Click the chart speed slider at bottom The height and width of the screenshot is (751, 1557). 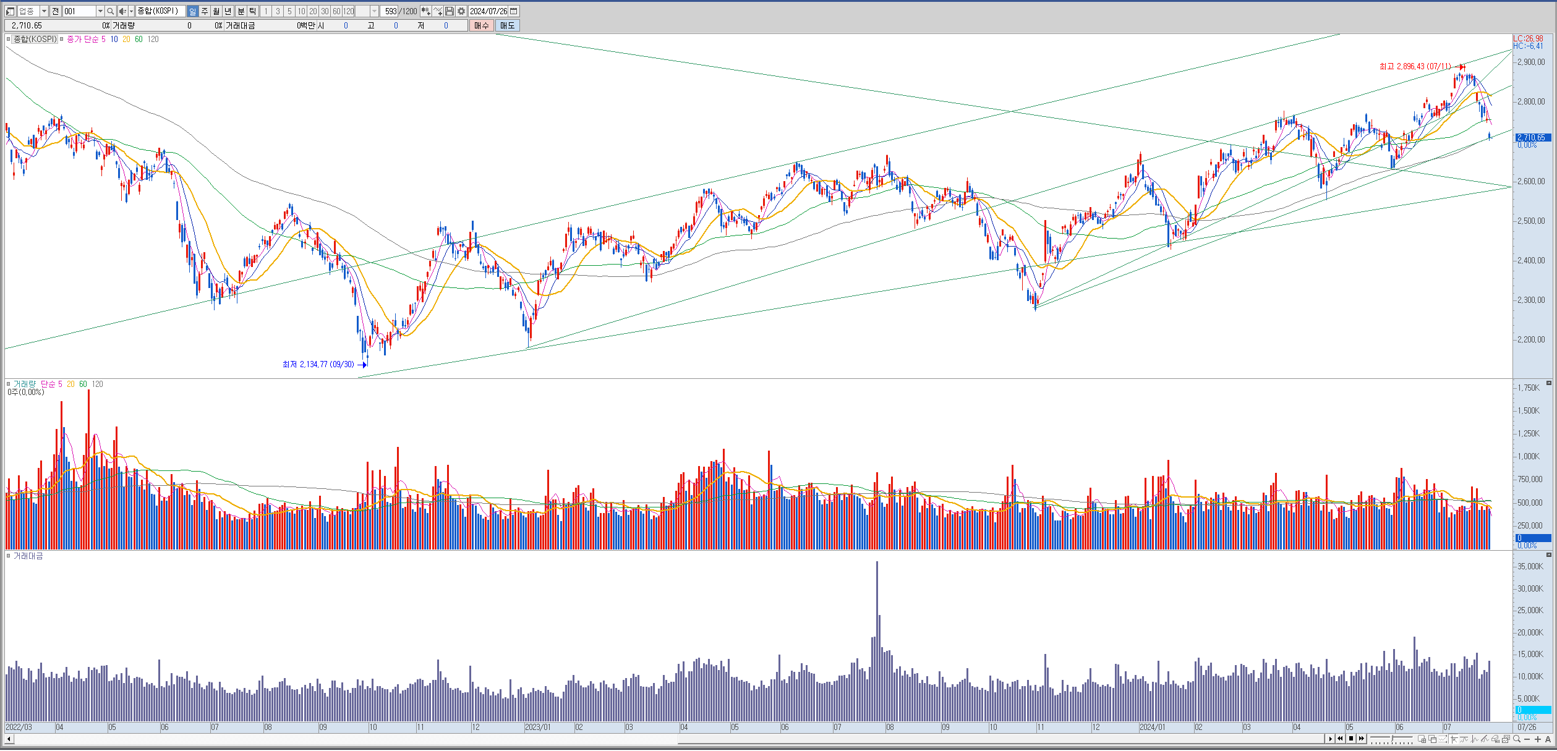coord(1392,738)
